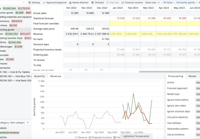Select the Cereals tree item

(x=3, y=51)
